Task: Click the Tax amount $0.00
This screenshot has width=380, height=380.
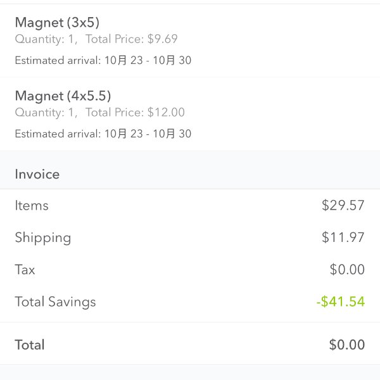Action: pyautogui.click(x=347, y=269)
